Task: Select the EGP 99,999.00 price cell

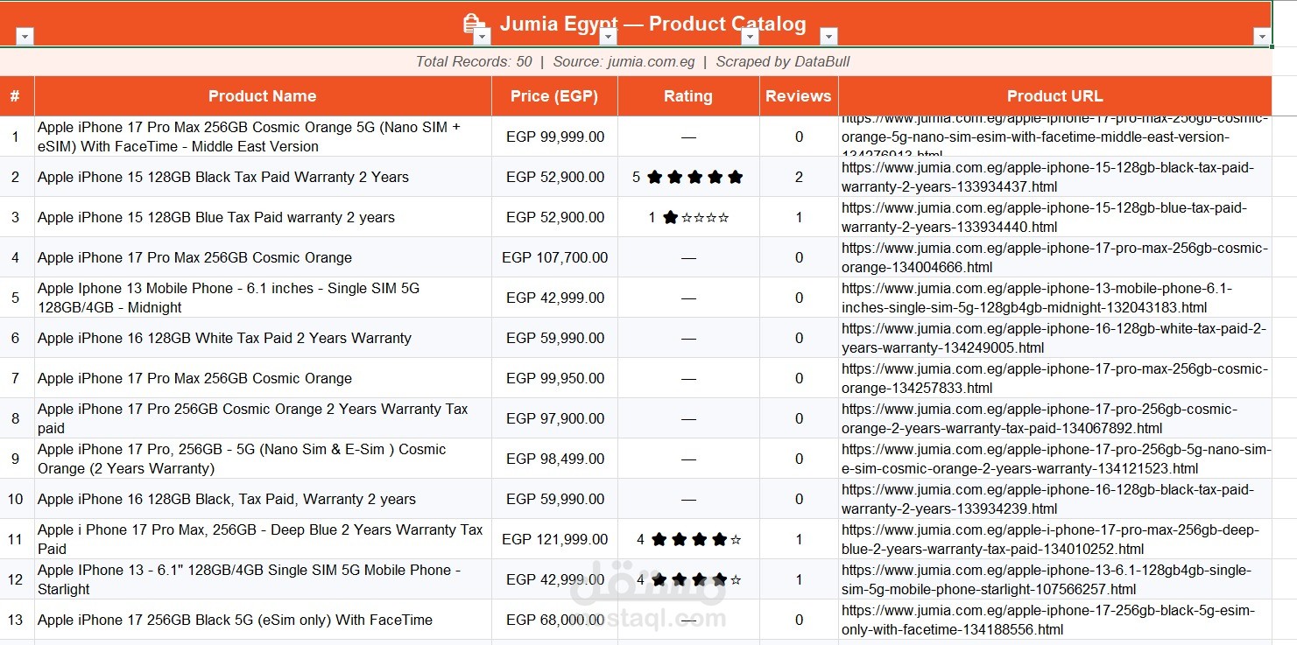Action: 554,137
